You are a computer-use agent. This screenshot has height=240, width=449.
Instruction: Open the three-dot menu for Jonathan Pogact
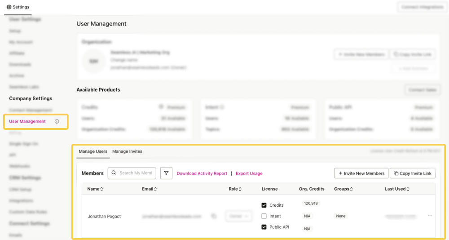tap(430, 216)
